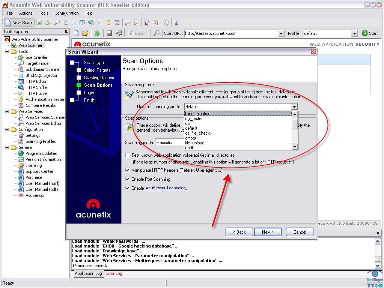
Task: Click the open folder icon in the scan toolbar
Action: pos(85,33)
